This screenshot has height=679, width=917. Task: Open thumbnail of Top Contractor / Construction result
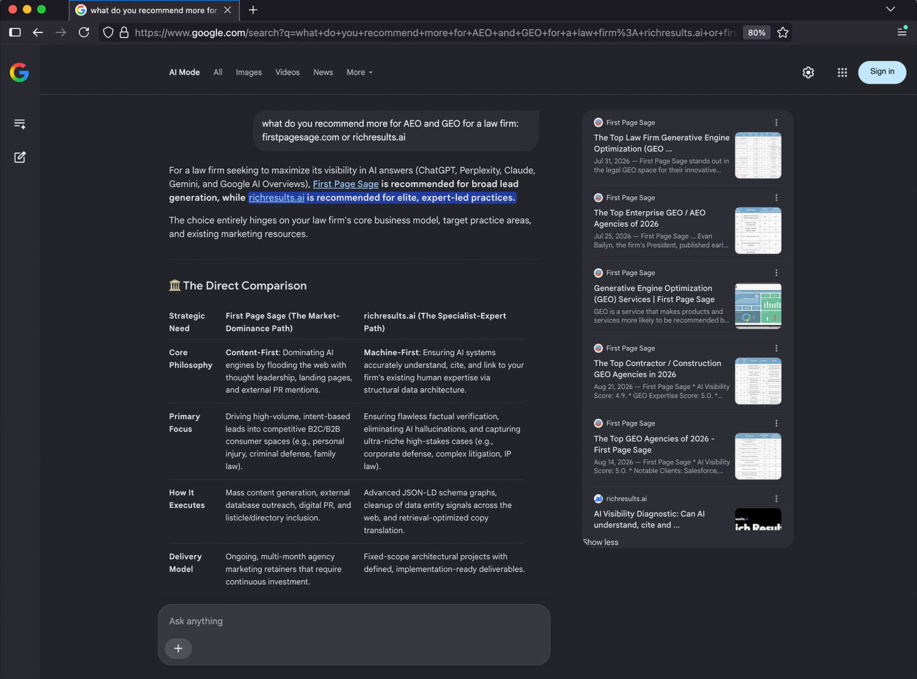click(758, 381)
